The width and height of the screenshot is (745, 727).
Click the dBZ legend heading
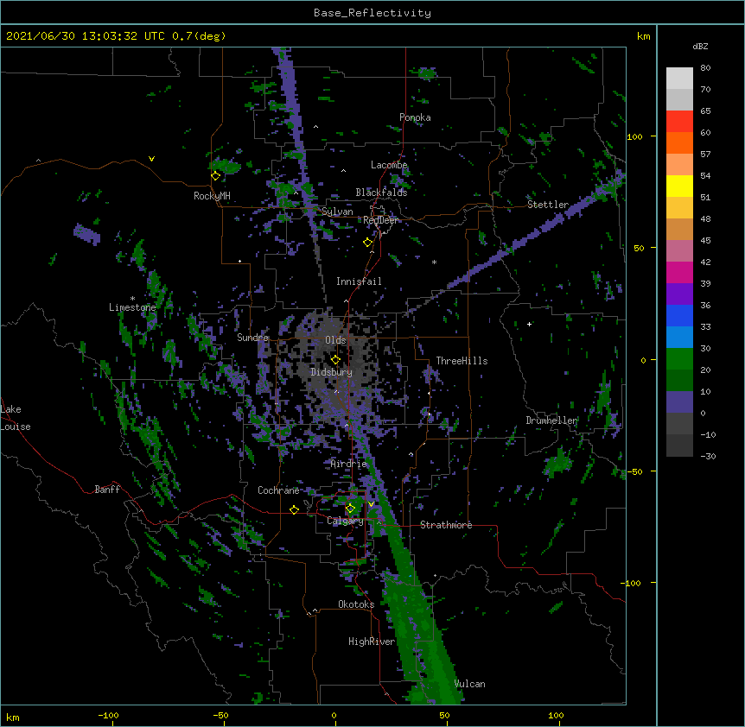(x=700, y=47)
